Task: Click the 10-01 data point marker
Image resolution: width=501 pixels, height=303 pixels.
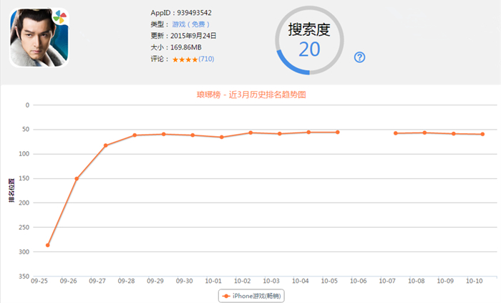Action: [x=222, y=137]
